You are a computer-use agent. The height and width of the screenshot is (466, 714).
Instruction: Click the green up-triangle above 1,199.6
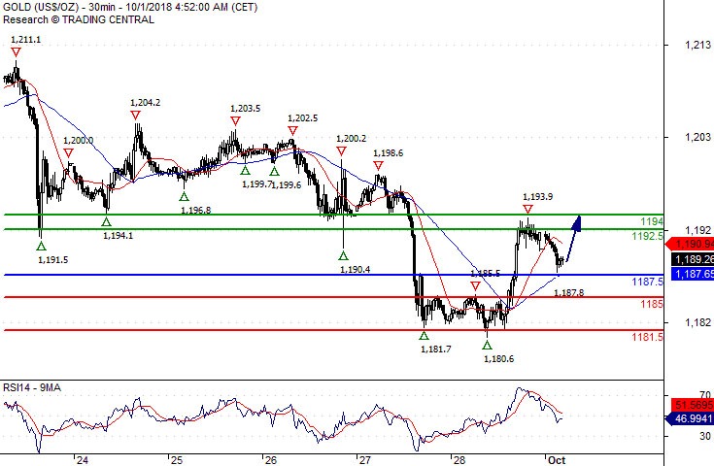click(274, 171)
